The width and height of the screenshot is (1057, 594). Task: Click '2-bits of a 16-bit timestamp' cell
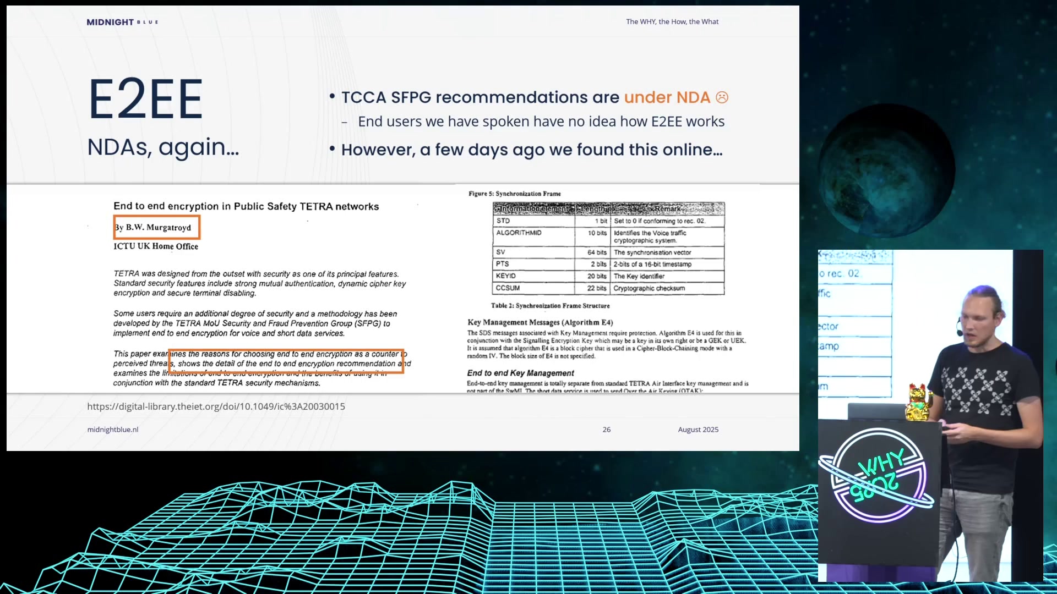667,265
